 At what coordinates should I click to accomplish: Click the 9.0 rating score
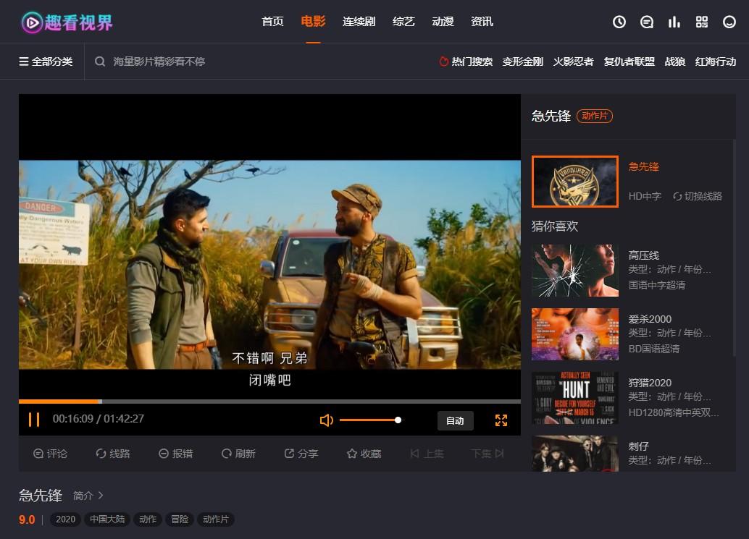pos(27,519)
